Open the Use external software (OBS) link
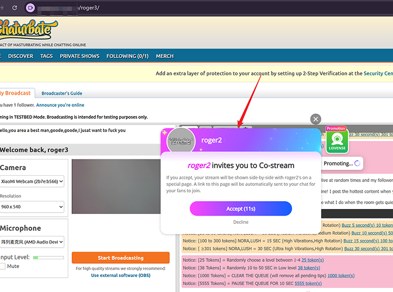Screen dimensions: 393x292 click(x=120, y=275)
